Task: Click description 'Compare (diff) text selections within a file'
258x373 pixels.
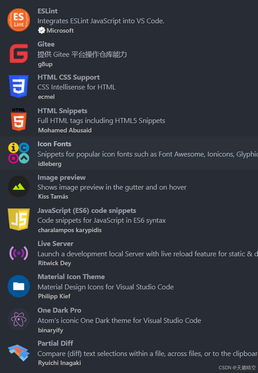Action: (x=102, y=354)
